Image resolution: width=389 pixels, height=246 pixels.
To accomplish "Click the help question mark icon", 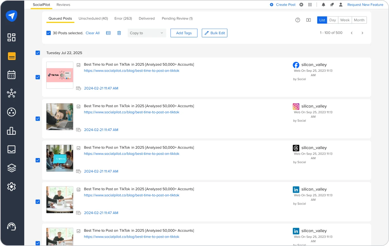I will click(x=298, y=20).
